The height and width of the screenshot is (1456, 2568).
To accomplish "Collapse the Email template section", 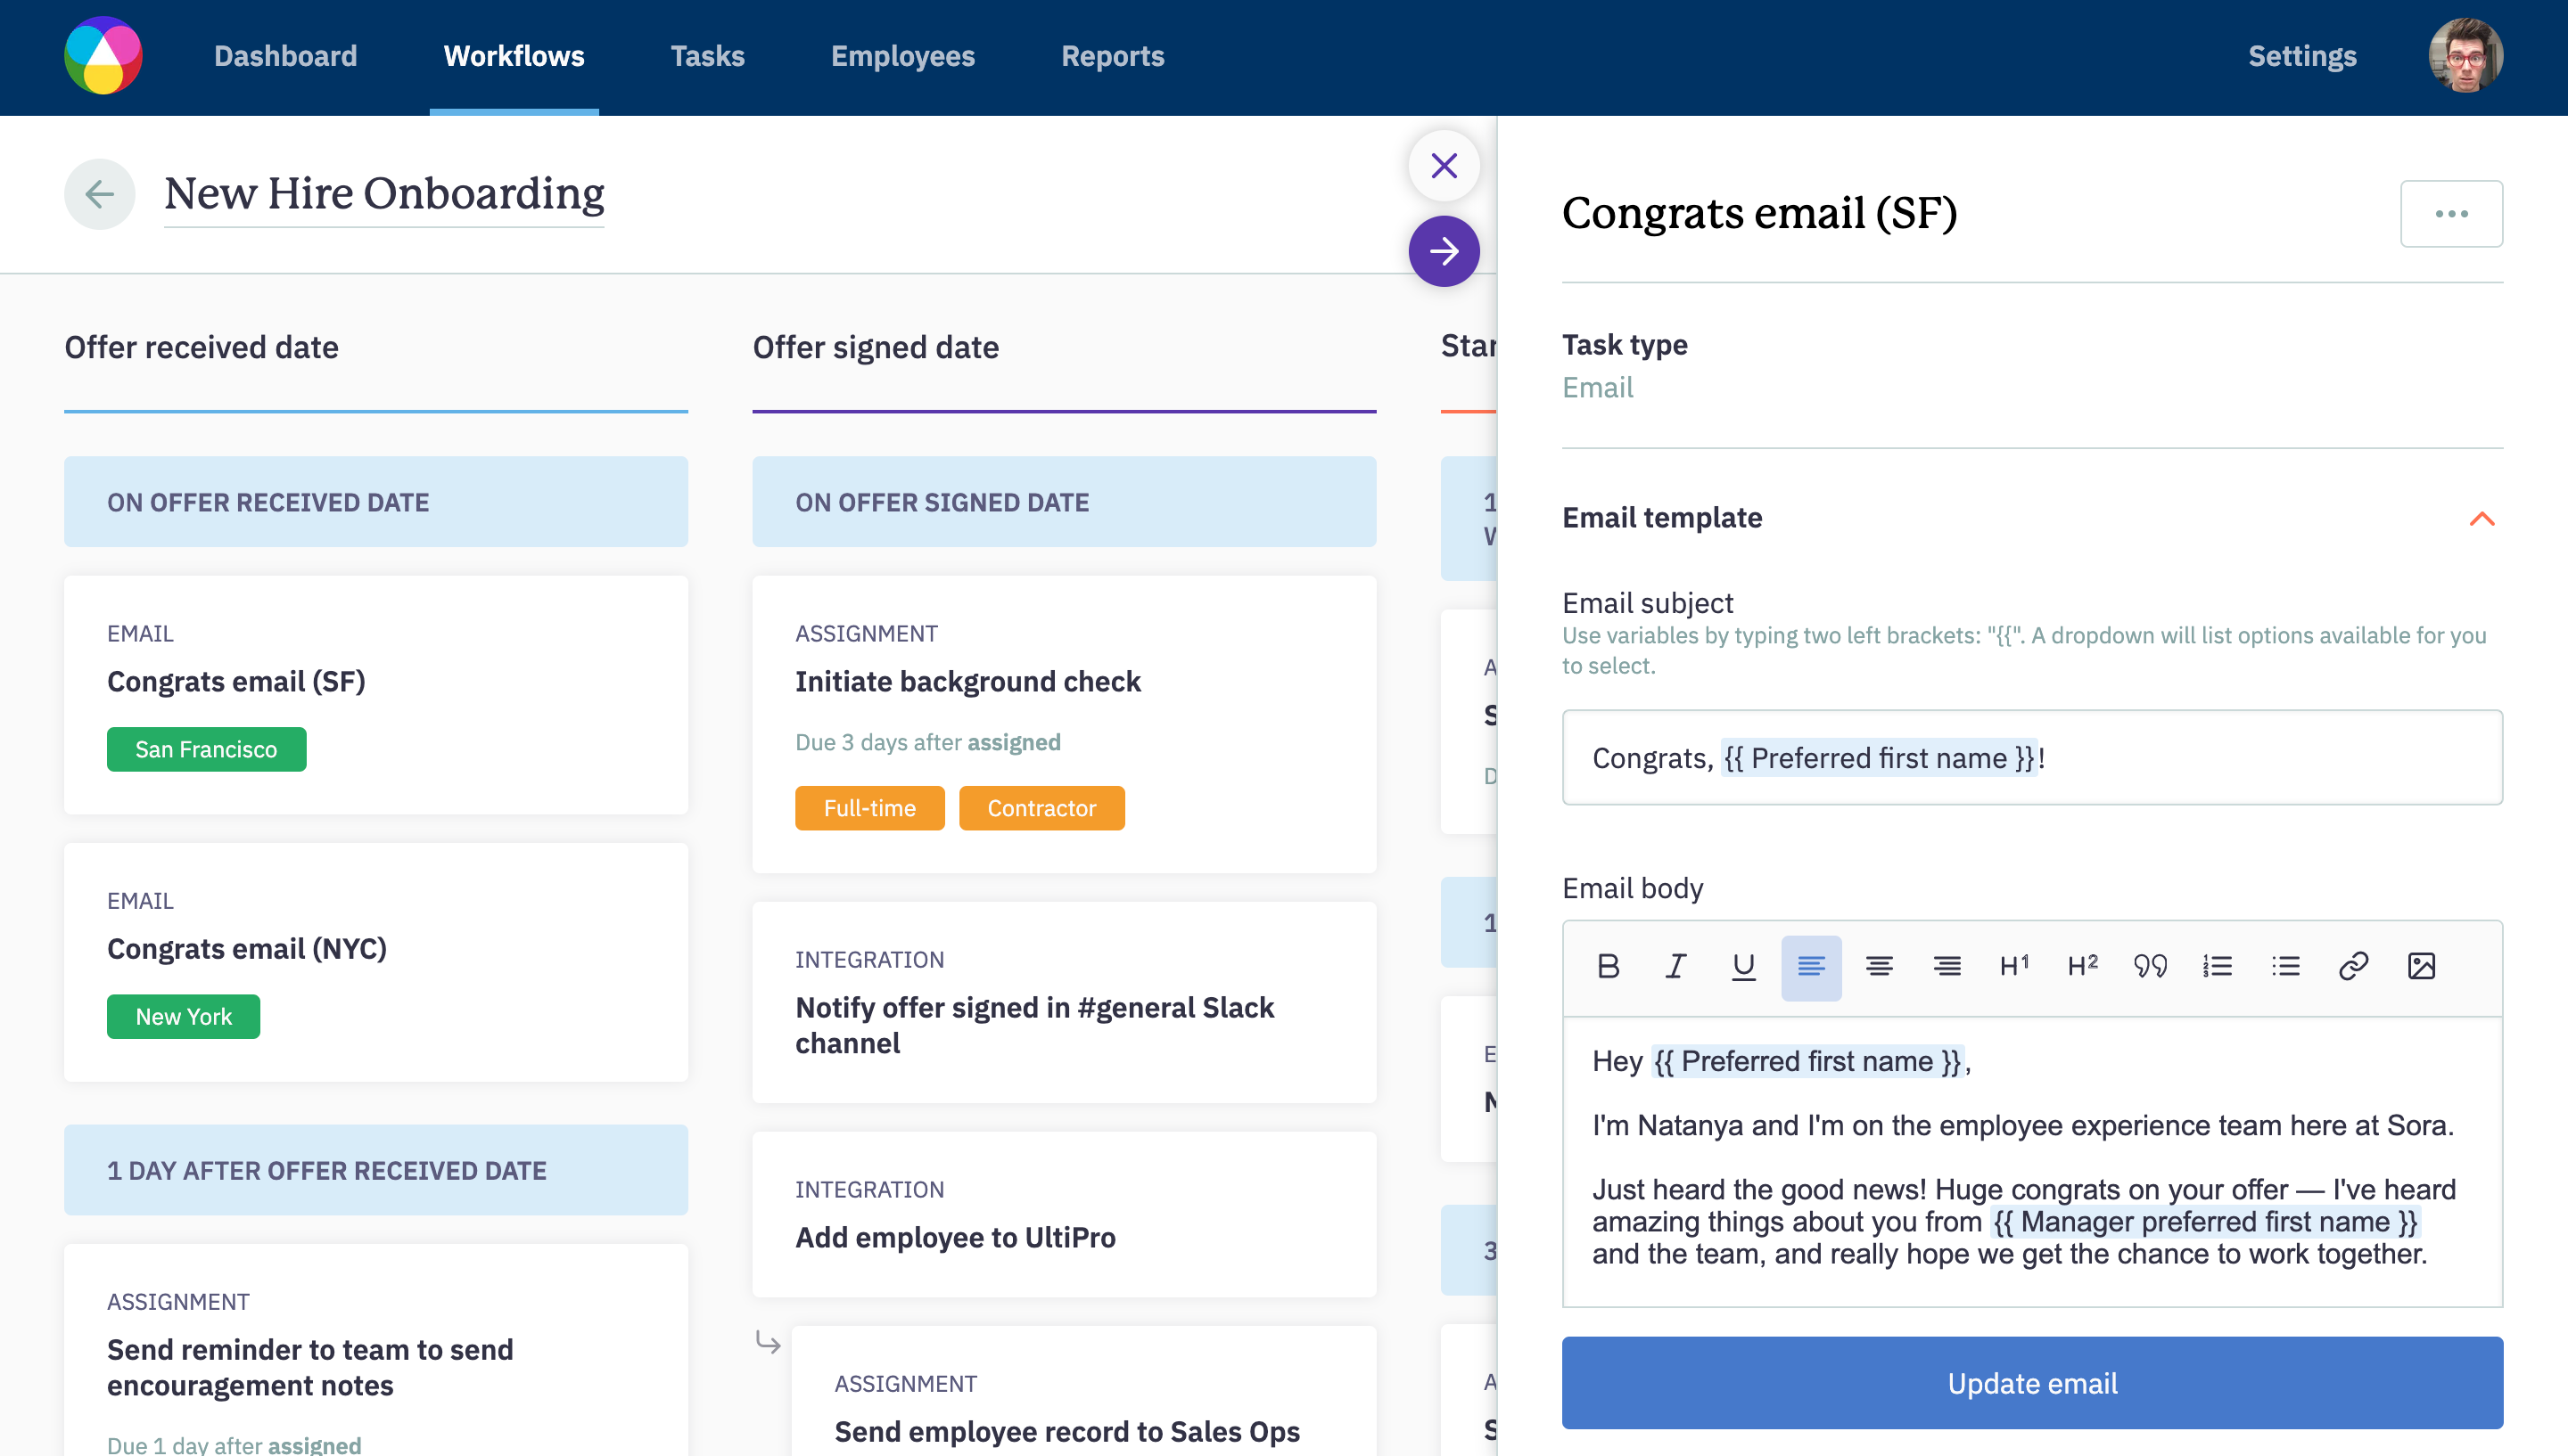I will (x=2481, y=518).
